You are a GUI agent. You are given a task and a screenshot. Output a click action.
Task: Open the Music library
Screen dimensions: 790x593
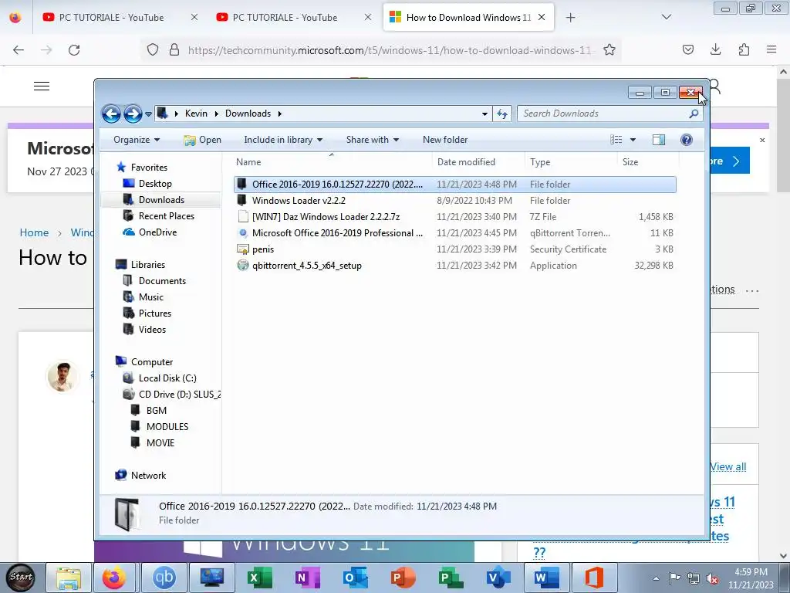pyautogui.click(x=150, y=297)
